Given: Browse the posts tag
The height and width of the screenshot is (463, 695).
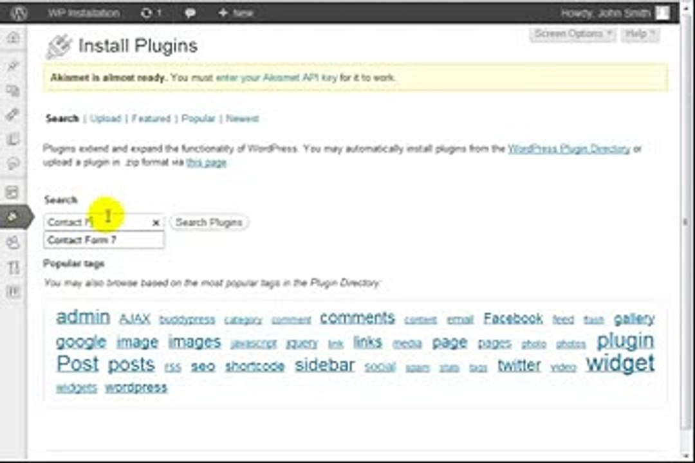Looking at the screenshot, I should pos(131,365).
